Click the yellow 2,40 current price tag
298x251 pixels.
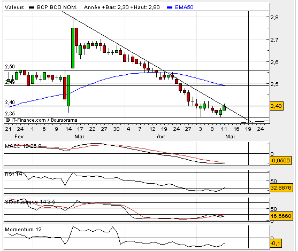(277, 106)
